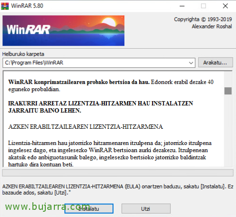Click the scrollbar track below the thumb
The width and height of the screenshot is (236, 217).
tap(228, 130)
